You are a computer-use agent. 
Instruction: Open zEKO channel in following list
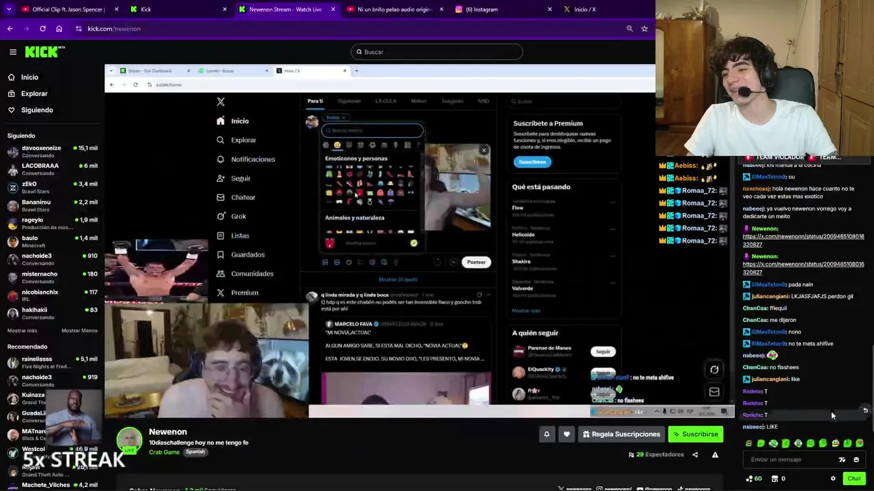click(x=53, y=188)
